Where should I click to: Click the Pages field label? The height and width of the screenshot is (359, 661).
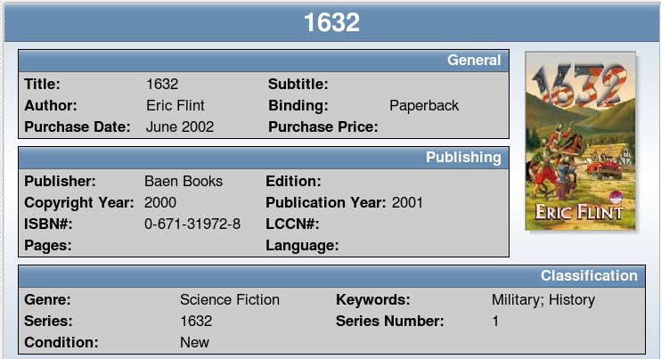[47, 246]
